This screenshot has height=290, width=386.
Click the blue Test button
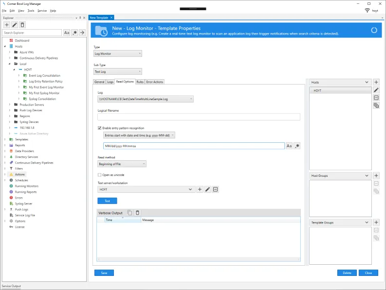[107, 201]
